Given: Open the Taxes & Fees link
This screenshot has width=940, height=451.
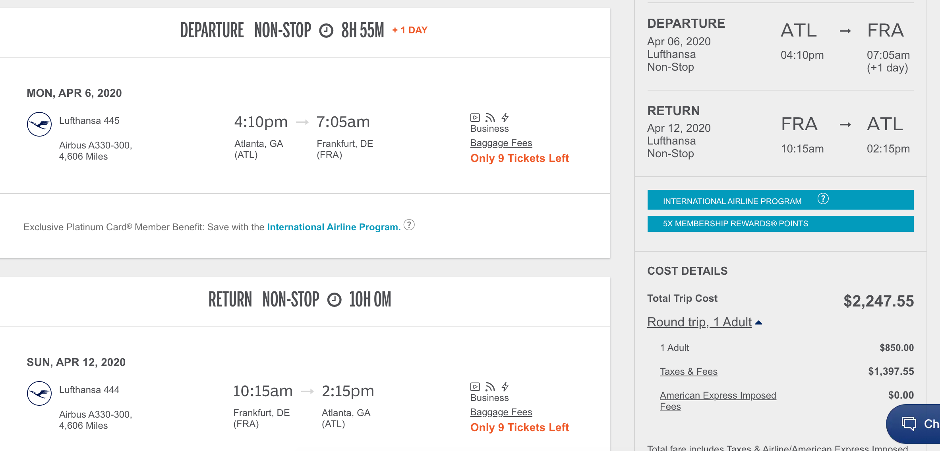Looking at the screenshot, I should pyautogui.click(x=689, y=372).
